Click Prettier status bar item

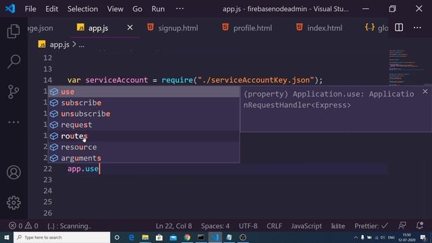point(371,226)
